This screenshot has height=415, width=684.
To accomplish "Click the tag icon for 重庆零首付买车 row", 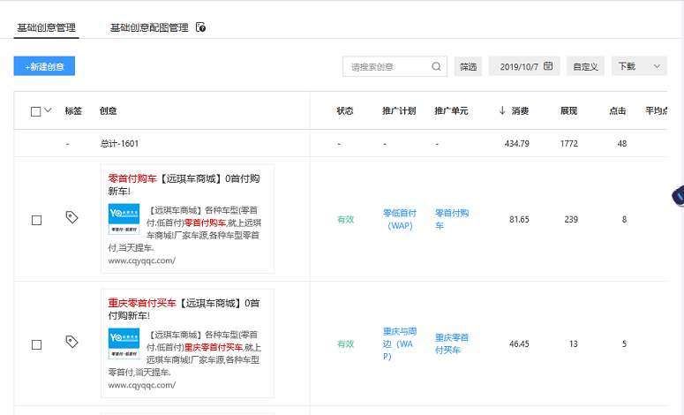I will tap(71, 342).
